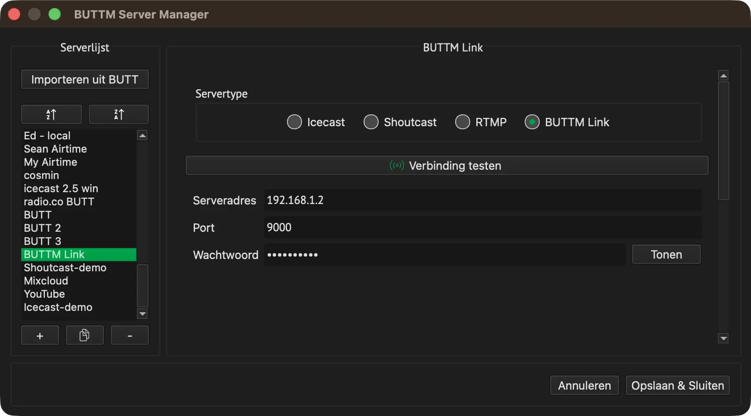Click the server list scrollbar thumb

click(x=142, y=286)
